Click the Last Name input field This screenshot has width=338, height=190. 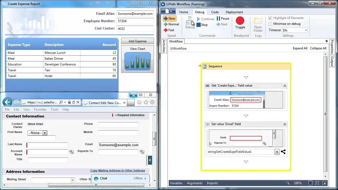tap(48, 145)
